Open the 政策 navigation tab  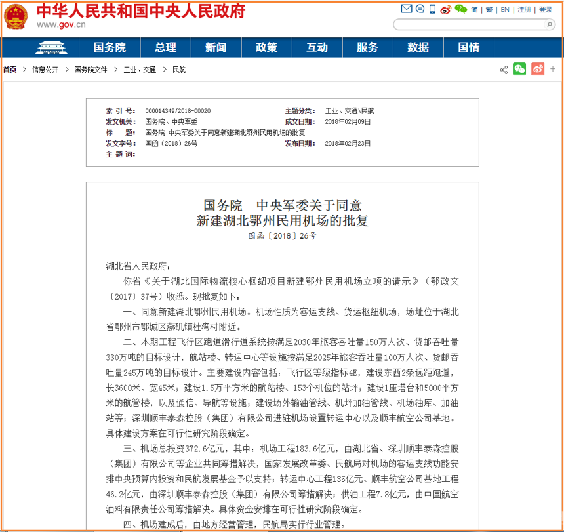266,47
